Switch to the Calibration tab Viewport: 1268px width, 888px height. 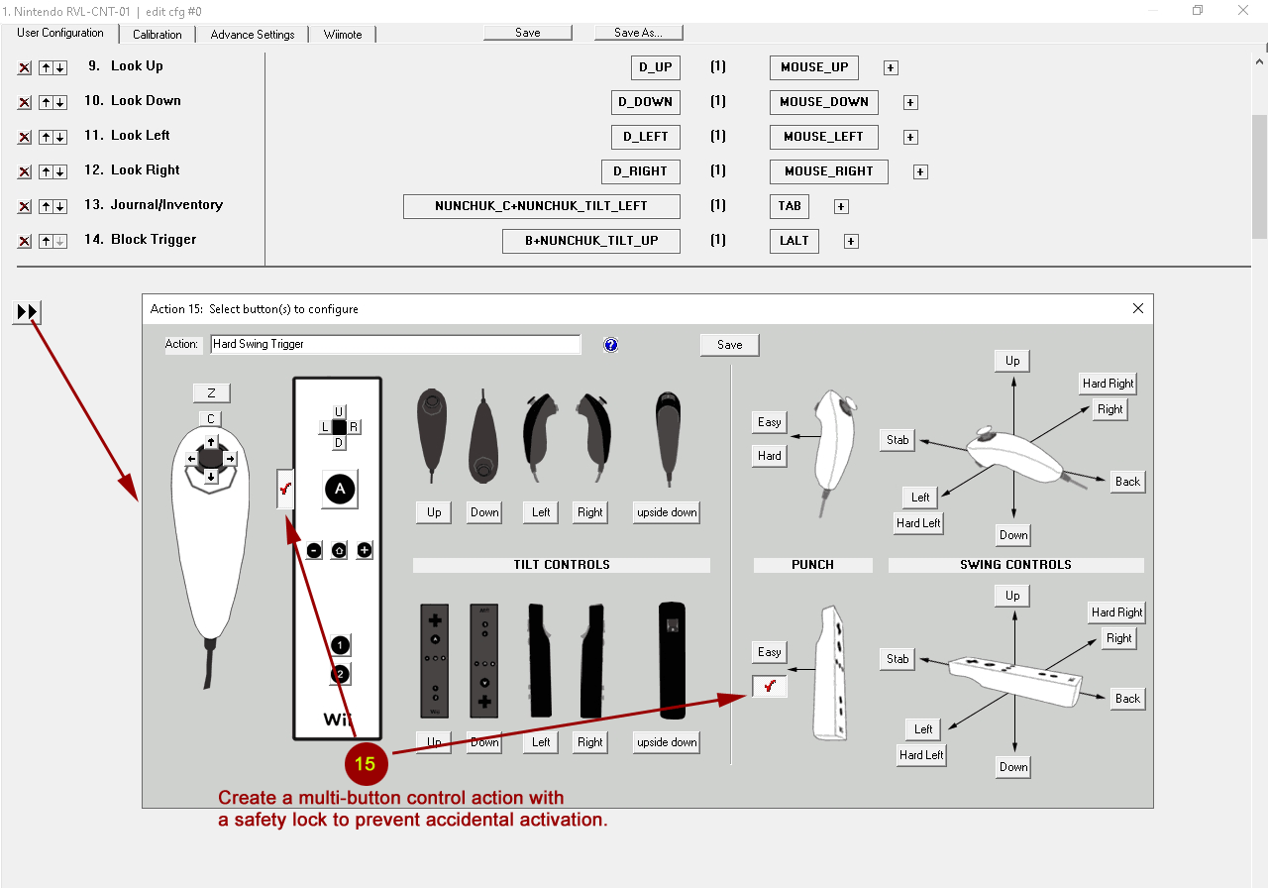tap(158, 34)
